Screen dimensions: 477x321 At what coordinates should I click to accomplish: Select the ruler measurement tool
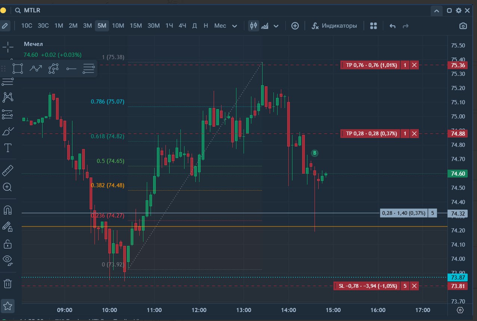[8, 170]
